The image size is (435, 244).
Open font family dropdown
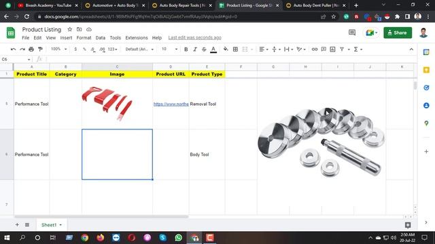click(139, 49)
